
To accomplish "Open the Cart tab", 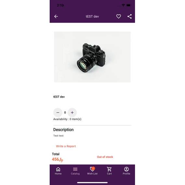I will (109, 171).
